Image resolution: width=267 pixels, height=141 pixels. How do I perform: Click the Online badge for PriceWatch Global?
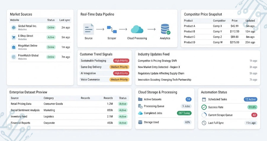51,57
